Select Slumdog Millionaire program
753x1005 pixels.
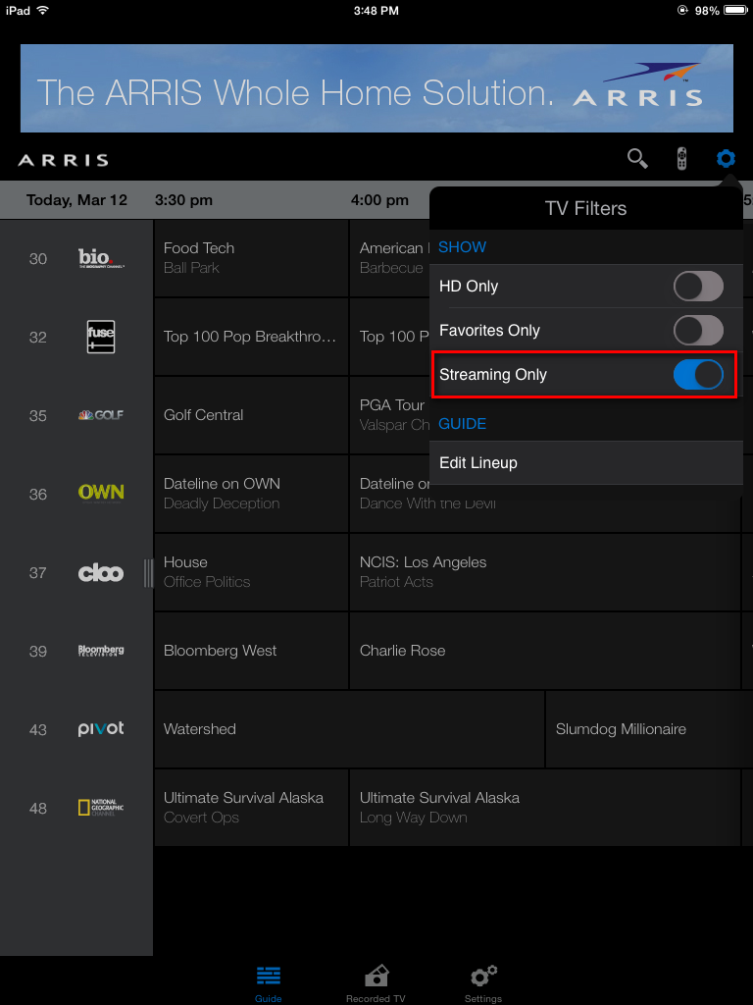pyautogui.click(x=649, y=729)
